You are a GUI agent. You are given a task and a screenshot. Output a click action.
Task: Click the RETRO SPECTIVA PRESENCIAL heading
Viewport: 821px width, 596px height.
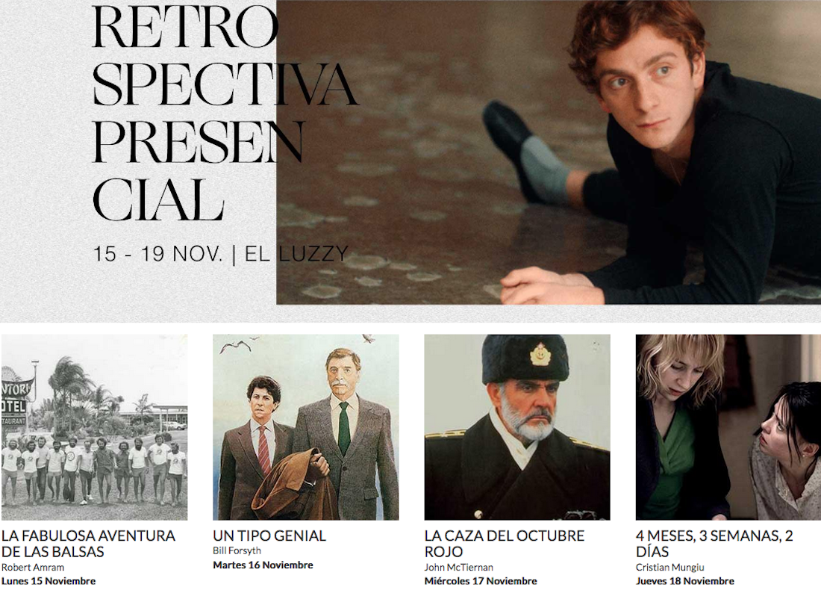tap(225, 113)
